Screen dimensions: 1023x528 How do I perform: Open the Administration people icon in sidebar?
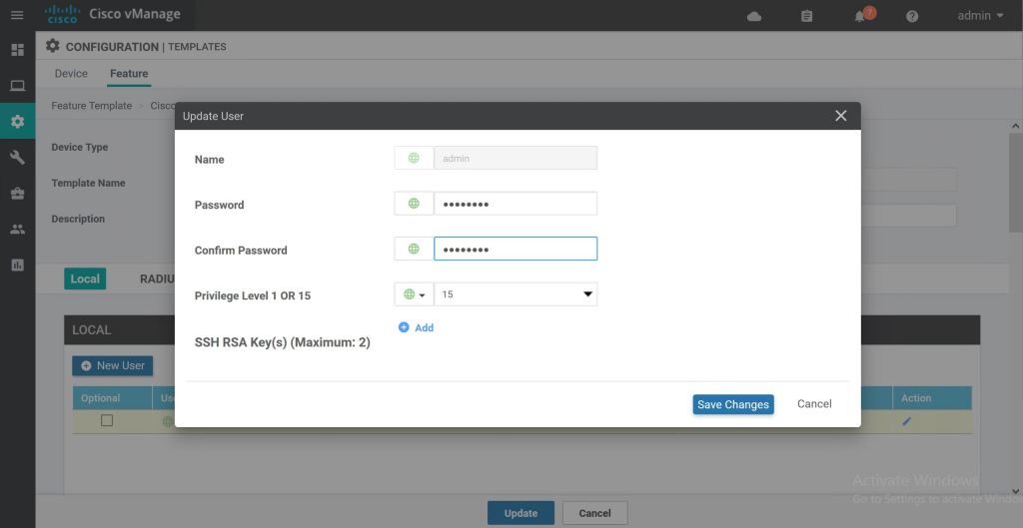(x=17, y=230)
